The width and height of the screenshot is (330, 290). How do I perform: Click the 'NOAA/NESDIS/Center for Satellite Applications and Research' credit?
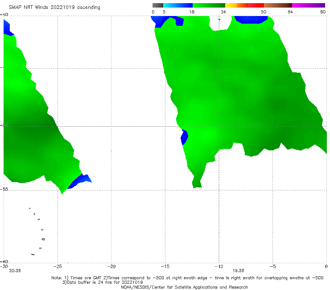point(184,287)
